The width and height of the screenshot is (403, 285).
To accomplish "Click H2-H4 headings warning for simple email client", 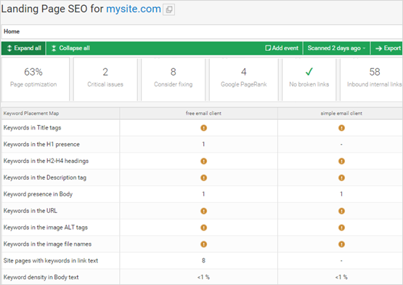I will (341, 161).
